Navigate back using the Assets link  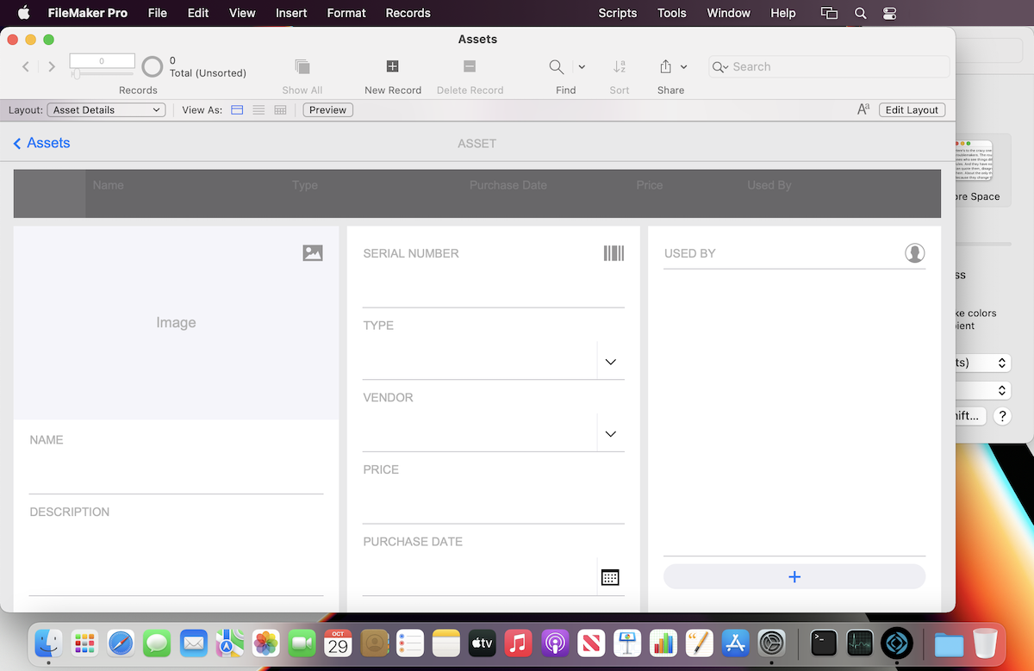click(40, 143)
